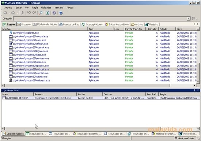The width and height of the screenshot is (201, 141).
Task: Sort rules by the Prioridad column header
Action: pos(152,29)
